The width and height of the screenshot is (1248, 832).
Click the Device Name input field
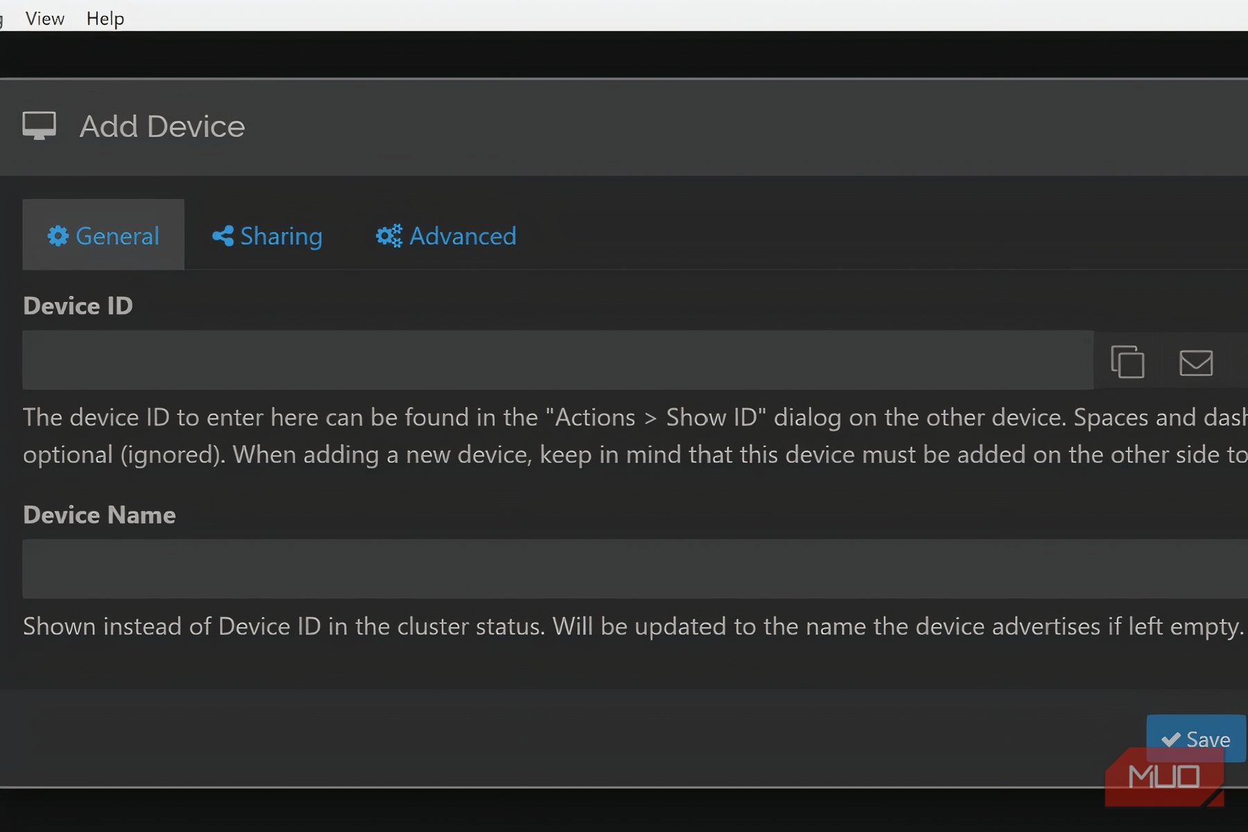(635, 569)
